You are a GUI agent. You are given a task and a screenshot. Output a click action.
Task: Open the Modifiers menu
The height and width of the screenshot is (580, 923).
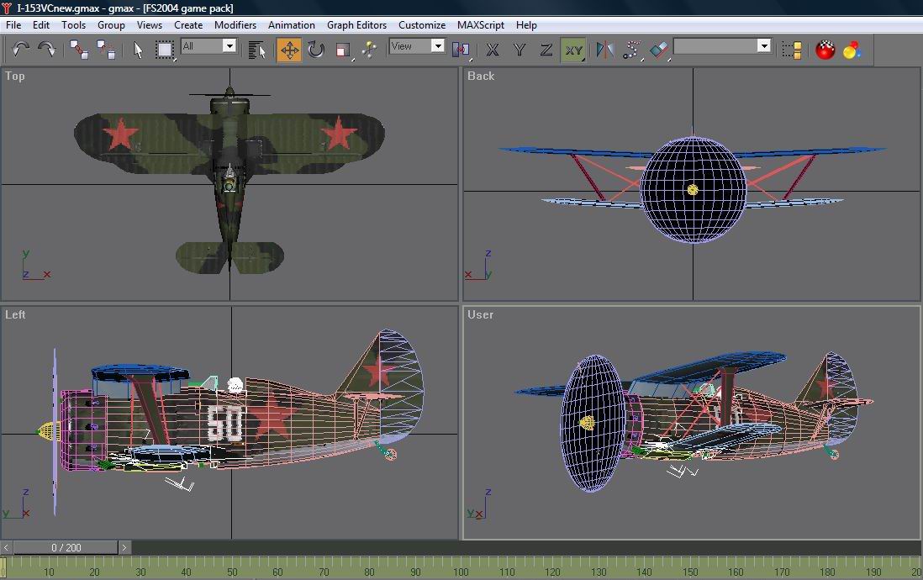pos(235,25)
